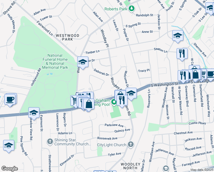Click the Roberts Park tree marker
The width and height of the screenshot is (214, 172).
pos(132,9)
